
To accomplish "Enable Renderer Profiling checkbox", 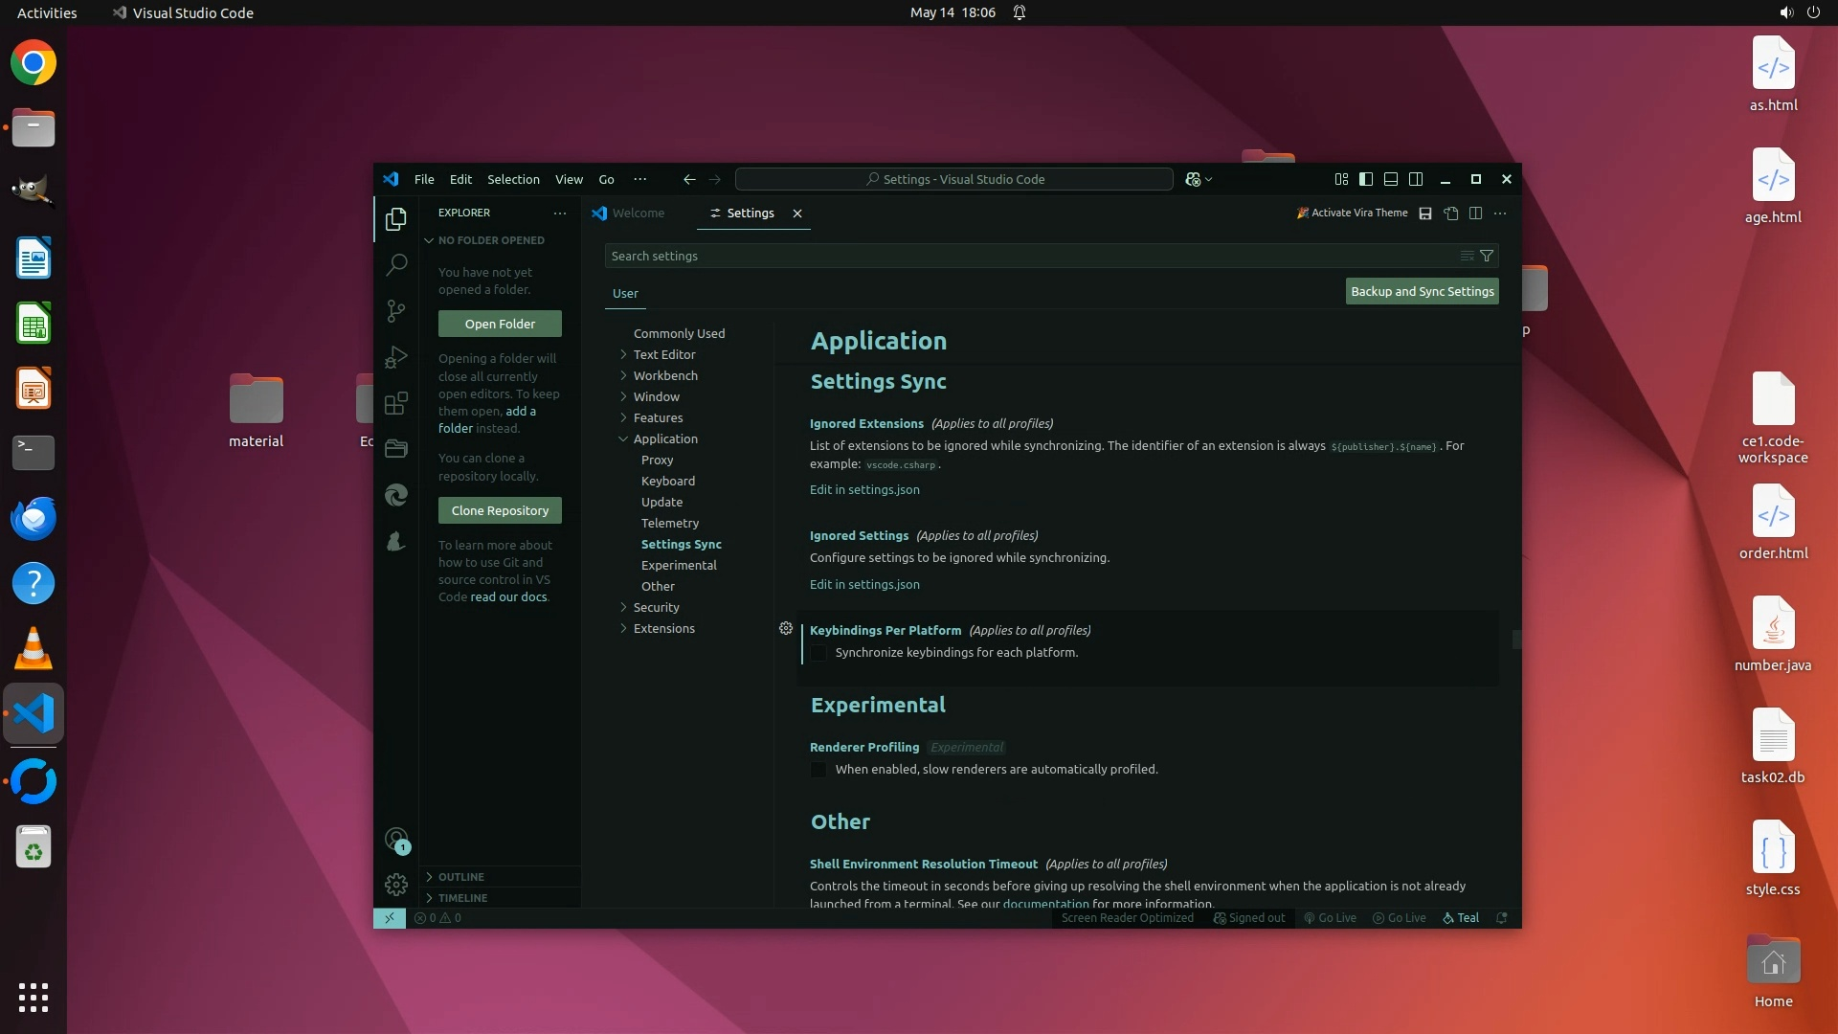I will click(x=818, y=770).
